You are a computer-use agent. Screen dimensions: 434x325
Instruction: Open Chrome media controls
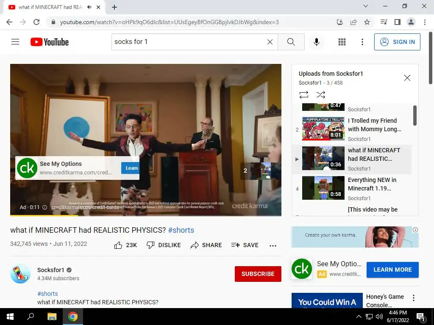point(384,22)
